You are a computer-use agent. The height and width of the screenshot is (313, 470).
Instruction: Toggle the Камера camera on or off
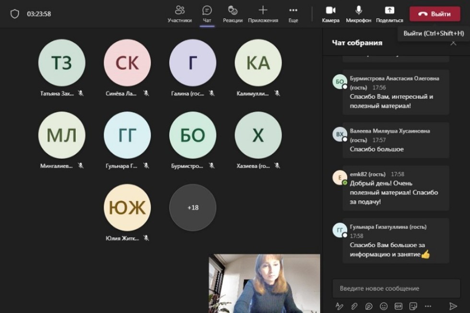click(x=330, y=13)
